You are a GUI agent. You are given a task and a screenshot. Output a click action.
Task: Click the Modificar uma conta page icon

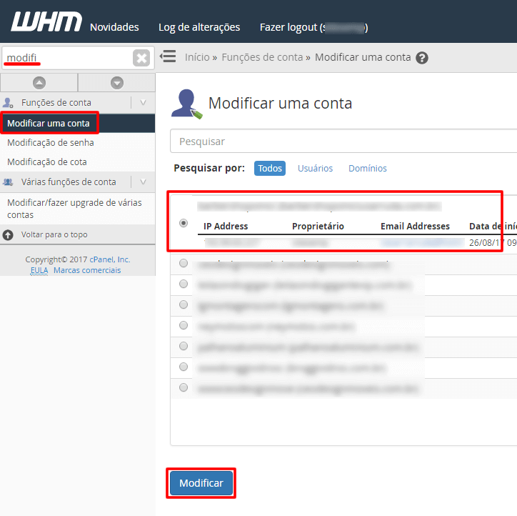186,104
